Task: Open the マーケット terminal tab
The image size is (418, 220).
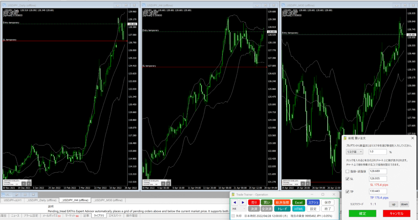Action: 72,216
